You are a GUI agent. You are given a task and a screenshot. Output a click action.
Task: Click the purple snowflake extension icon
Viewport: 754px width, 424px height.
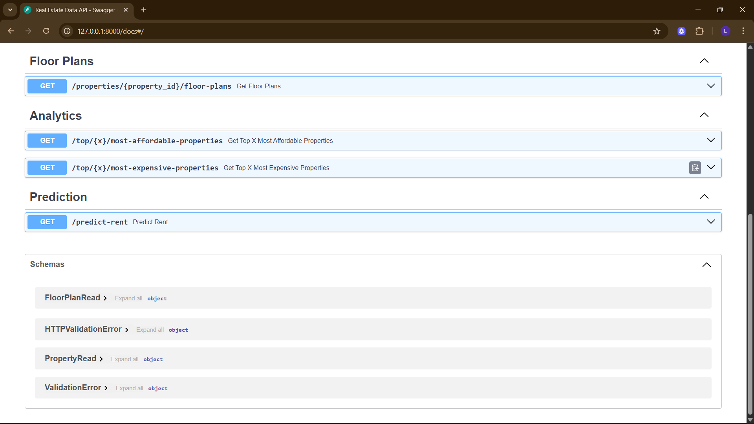click(x=681, y=31)
